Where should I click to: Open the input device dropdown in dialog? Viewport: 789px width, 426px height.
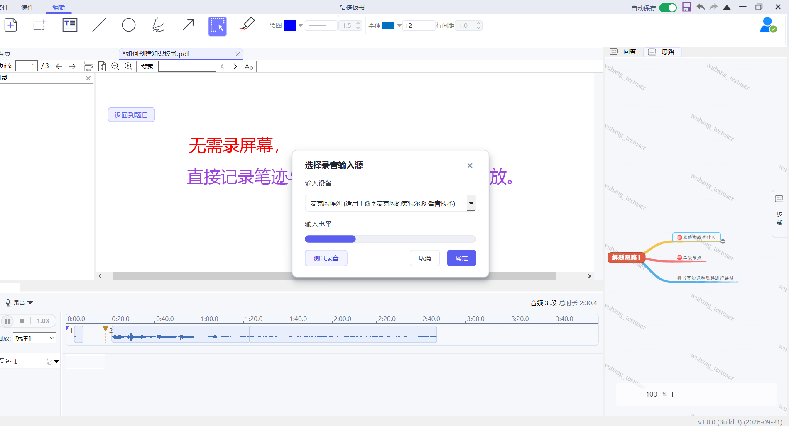tap(471, 203)
